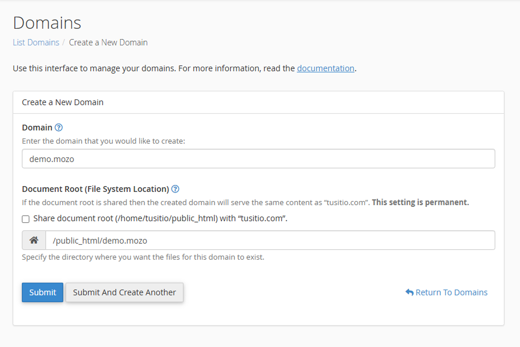This screenshot has width=520, height=347.
Task: Click the /public_html/demo.mozo directory field
Action: click(270, 240)
